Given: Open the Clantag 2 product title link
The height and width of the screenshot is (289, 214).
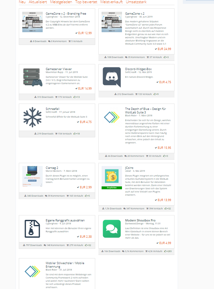Looking at the screenshot, I should [52, 168].
